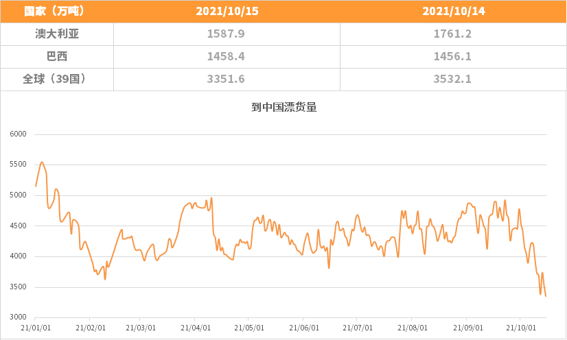Click the 2021/10/15 column header
Screen dimensions: 567x340
pyautogui.click(x=227, y=11)
